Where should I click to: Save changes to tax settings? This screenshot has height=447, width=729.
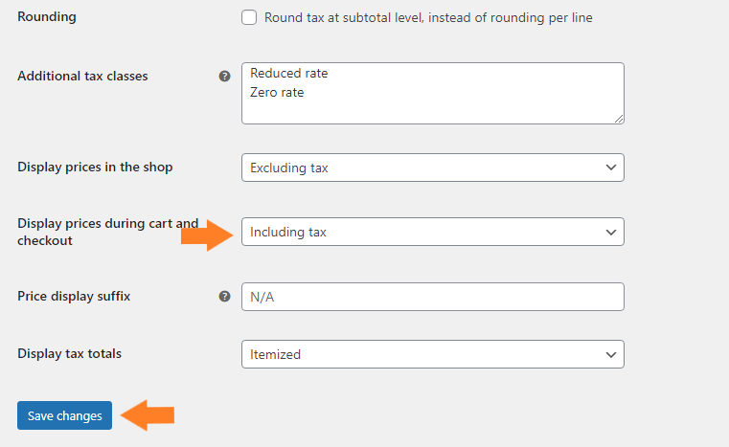point(64,415)
